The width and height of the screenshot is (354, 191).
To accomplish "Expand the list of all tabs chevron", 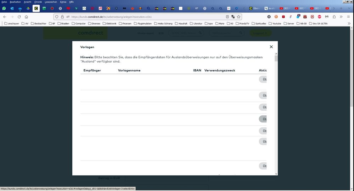I will (x=349, y=8).
